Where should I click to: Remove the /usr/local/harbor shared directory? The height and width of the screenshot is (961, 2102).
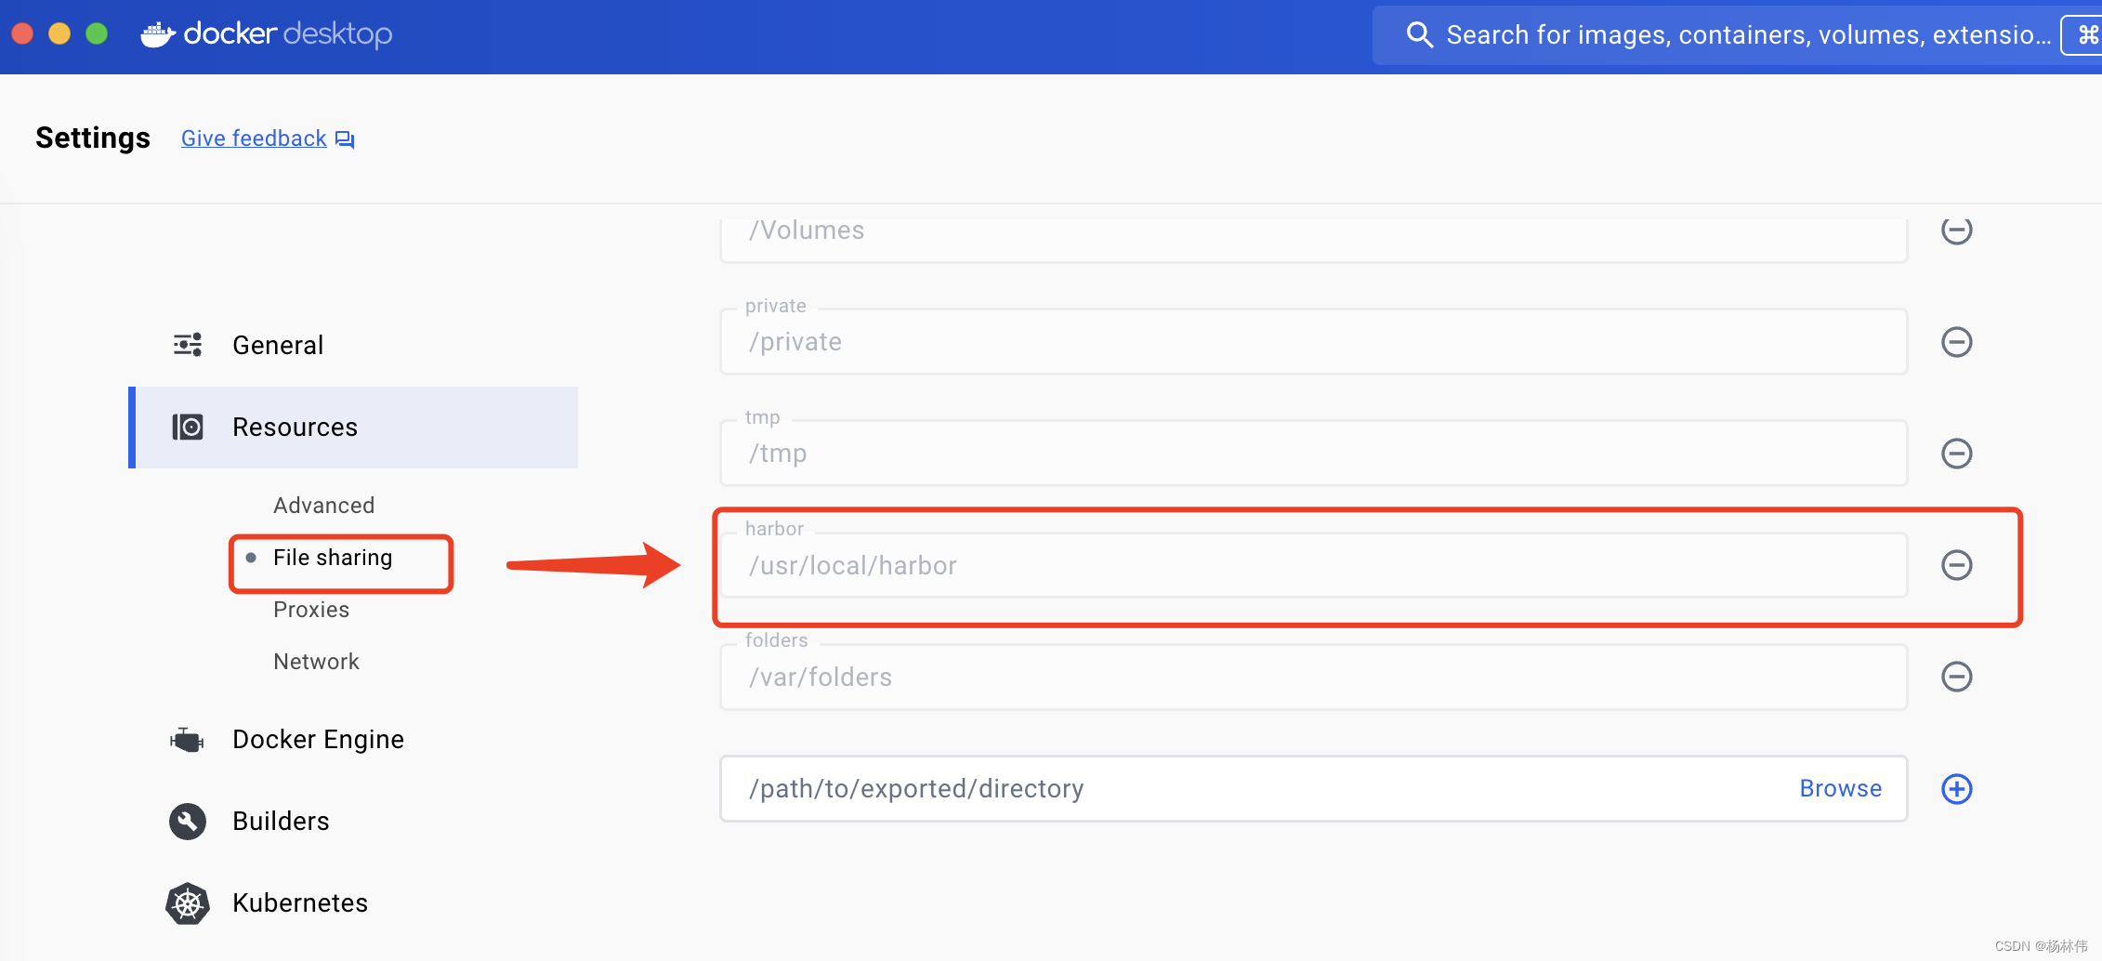point(1957,565)
